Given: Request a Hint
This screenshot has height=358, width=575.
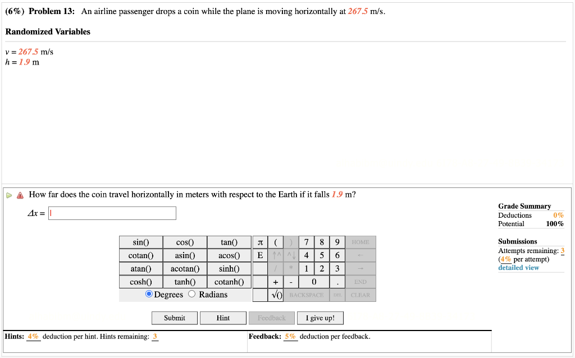Looking at the screenshot, I should coord(223,318).
